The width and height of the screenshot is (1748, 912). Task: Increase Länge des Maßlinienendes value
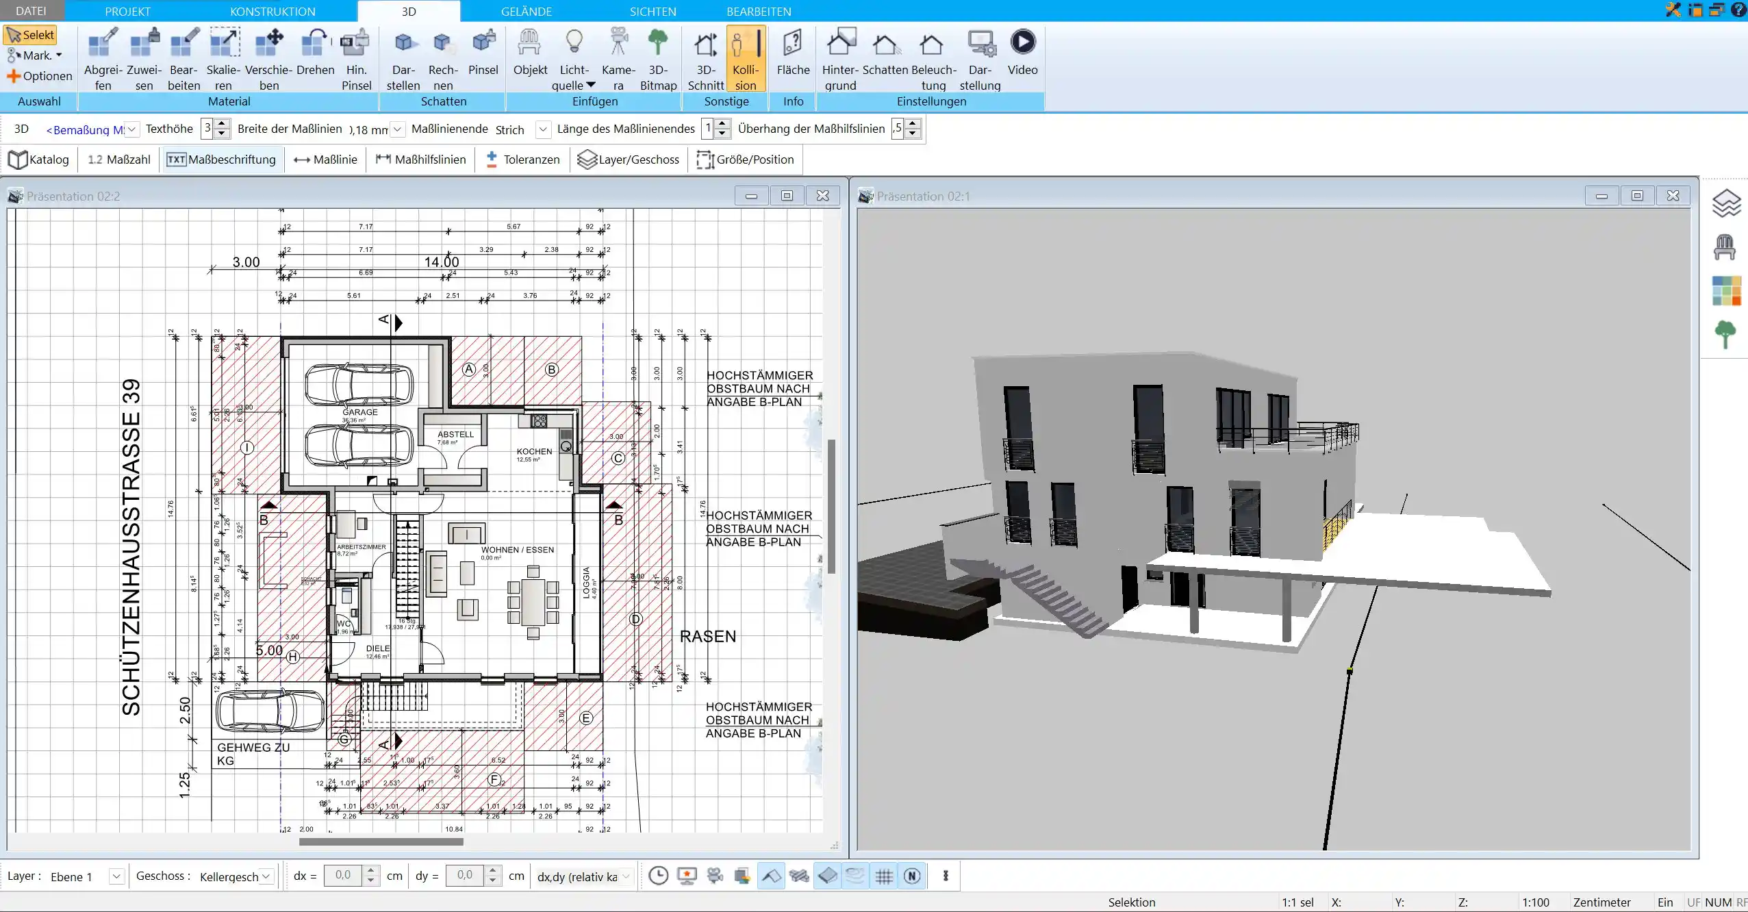(x=723, y=124)
